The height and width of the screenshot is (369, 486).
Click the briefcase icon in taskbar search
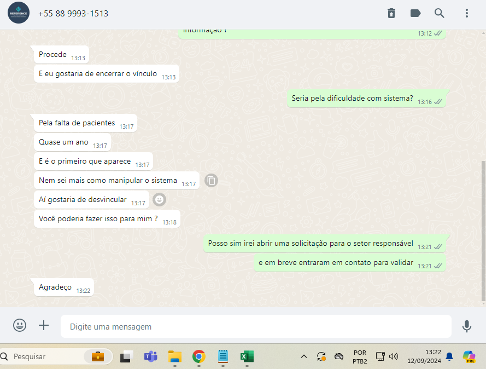pyautogui.click(x=98, y=356)
